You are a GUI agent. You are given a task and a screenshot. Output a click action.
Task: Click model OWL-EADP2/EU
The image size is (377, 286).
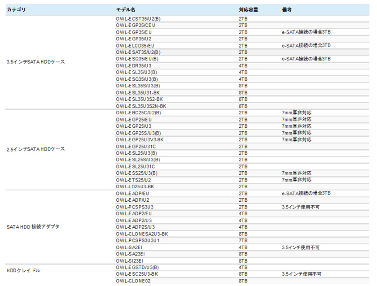pyautogui.click(x=134, y=214)
